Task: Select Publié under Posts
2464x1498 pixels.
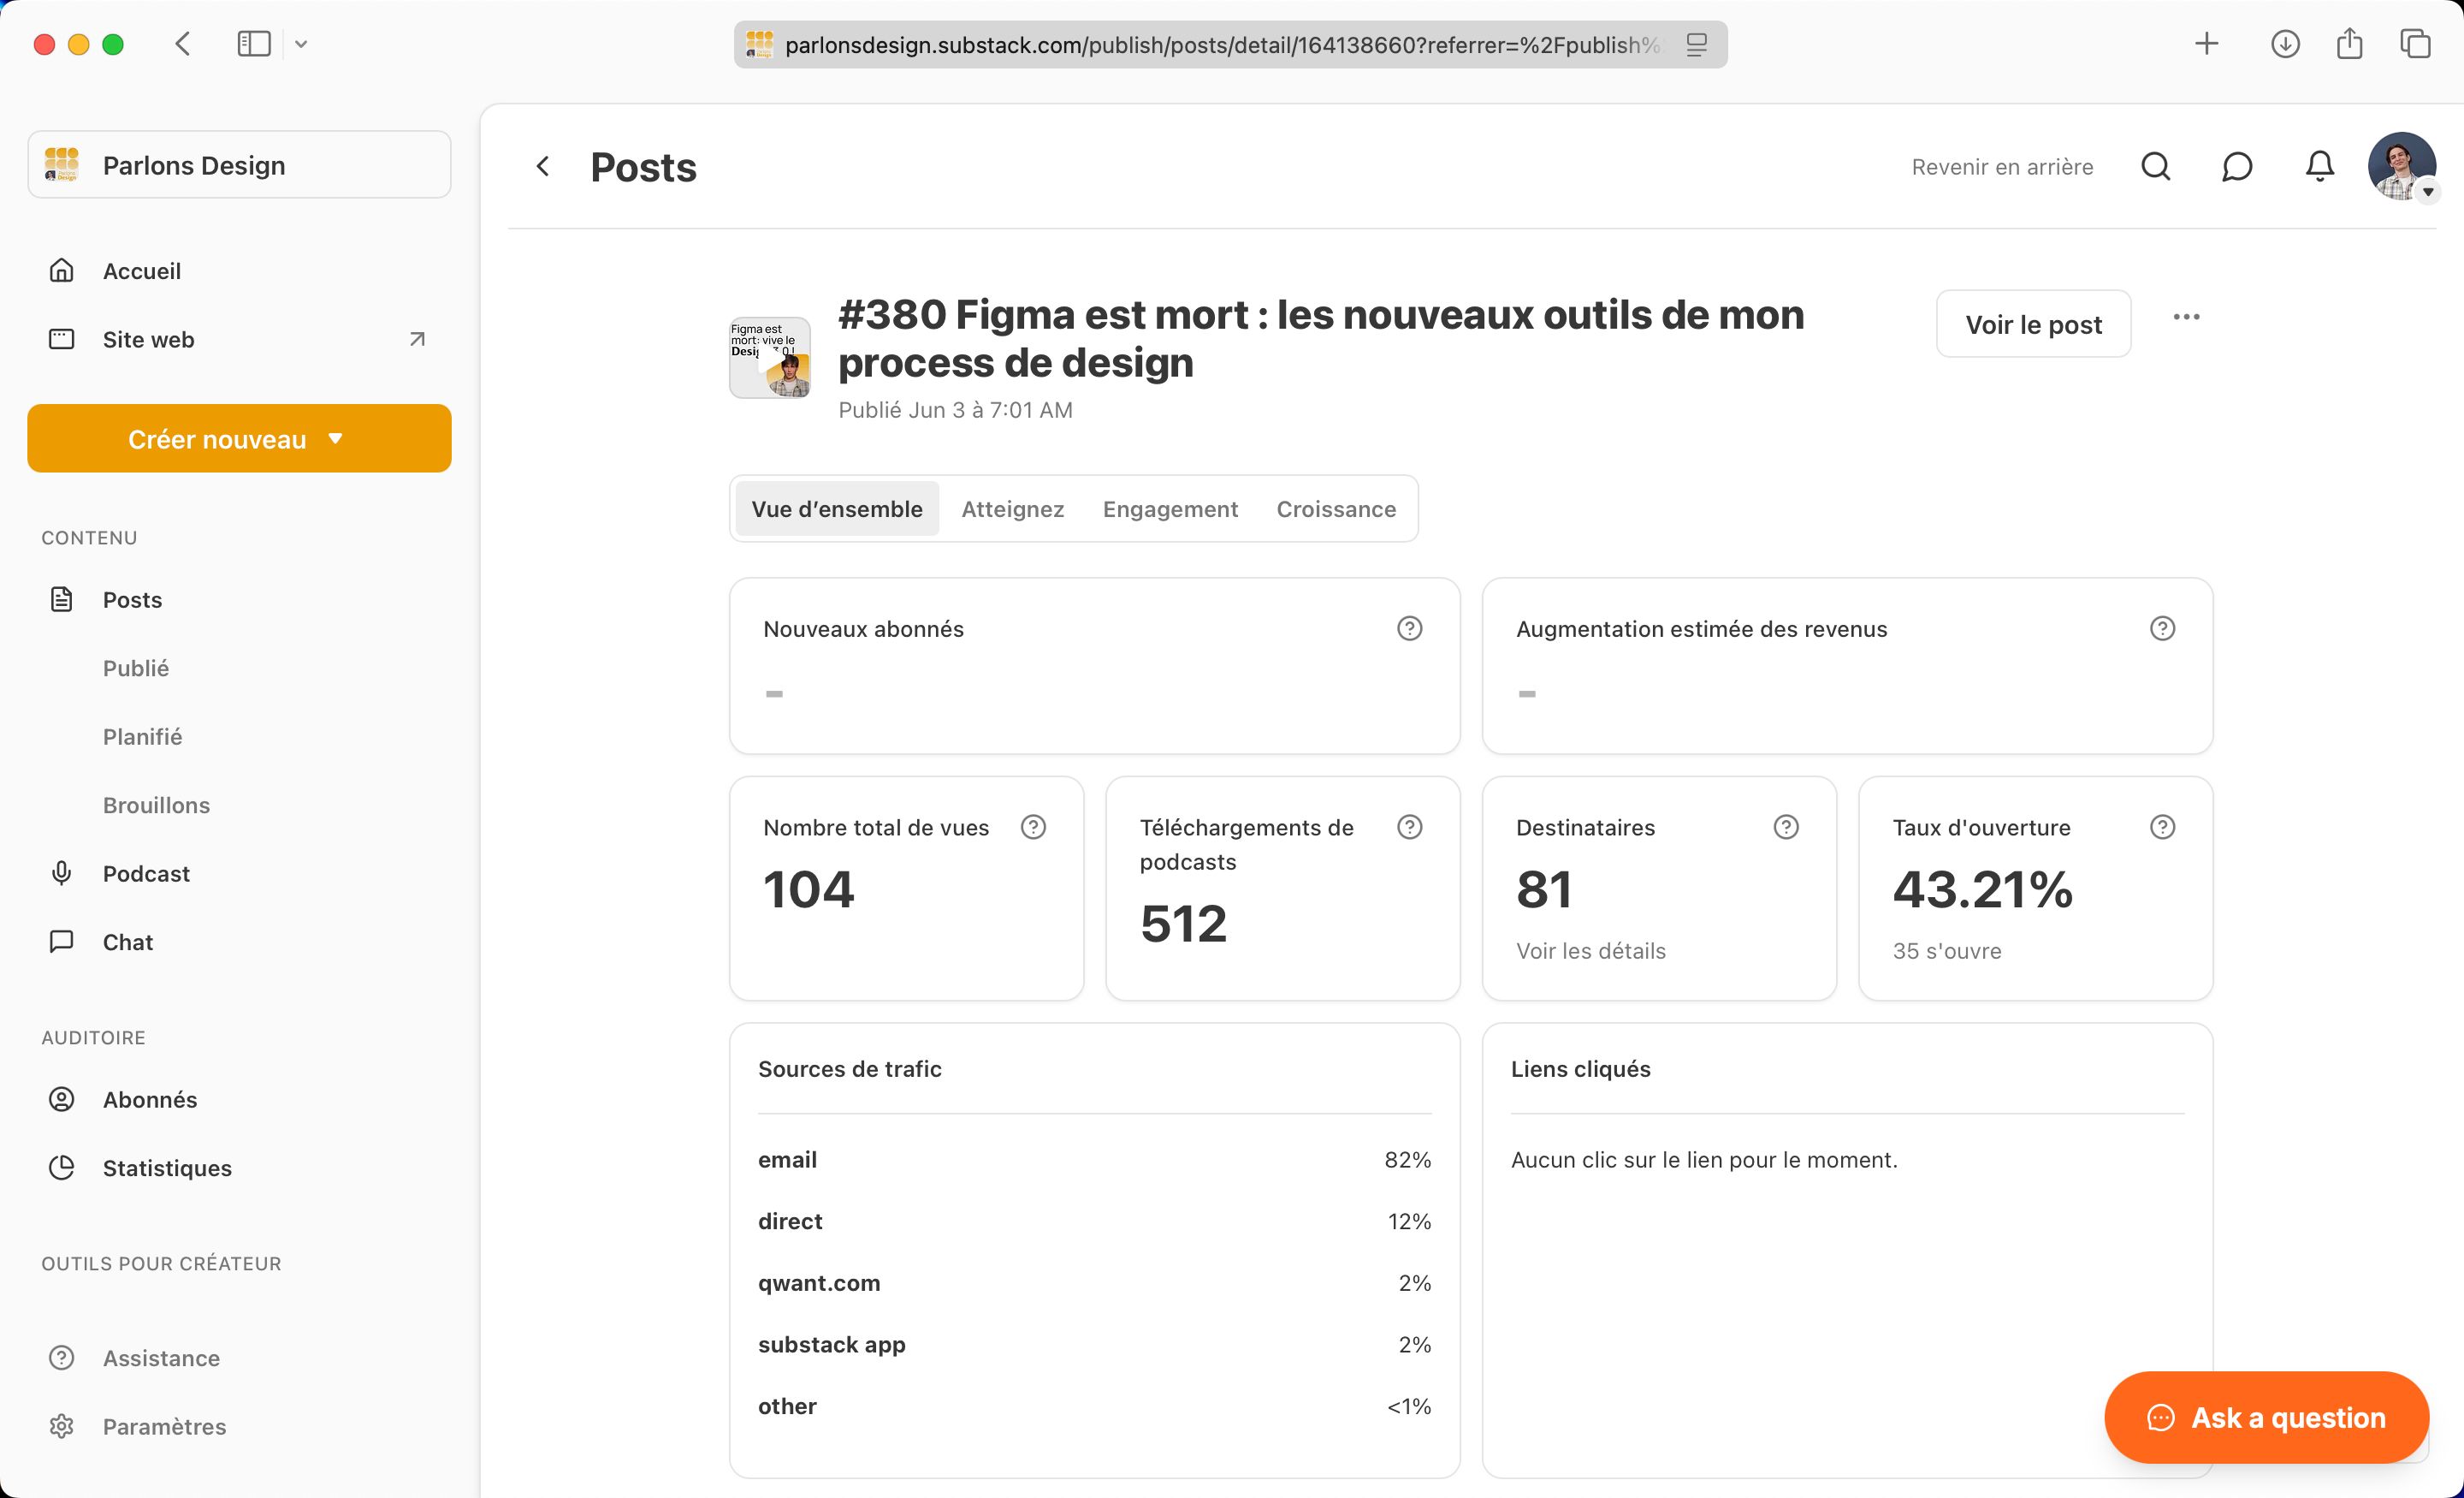Action: 136,669
